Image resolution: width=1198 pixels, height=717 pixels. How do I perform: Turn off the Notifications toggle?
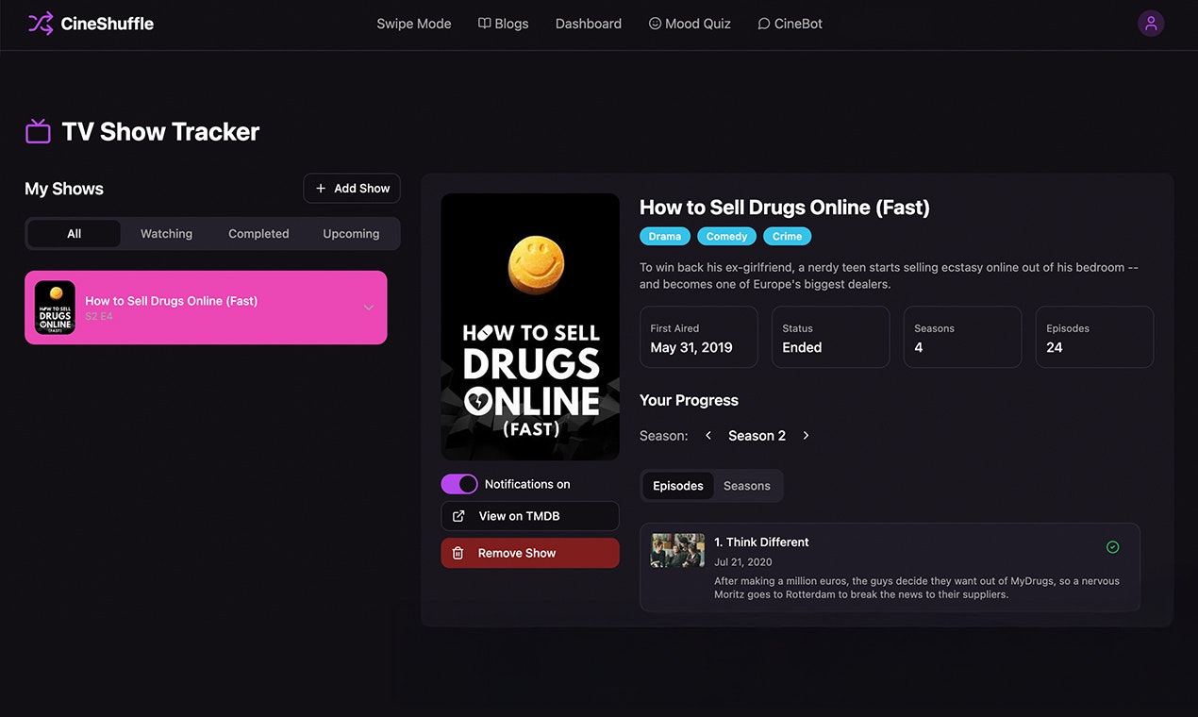tap(459, 484)
